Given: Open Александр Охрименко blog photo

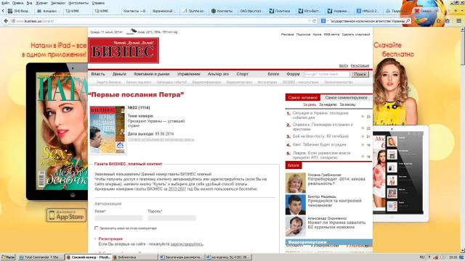Looking at the screenshot, I should pyautogui.click(x=296, y=226).
